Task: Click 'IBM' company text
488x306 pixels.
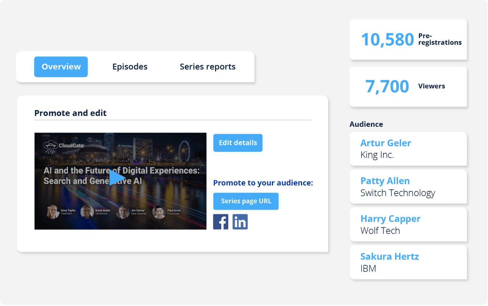Action: (x=369, y=269)
